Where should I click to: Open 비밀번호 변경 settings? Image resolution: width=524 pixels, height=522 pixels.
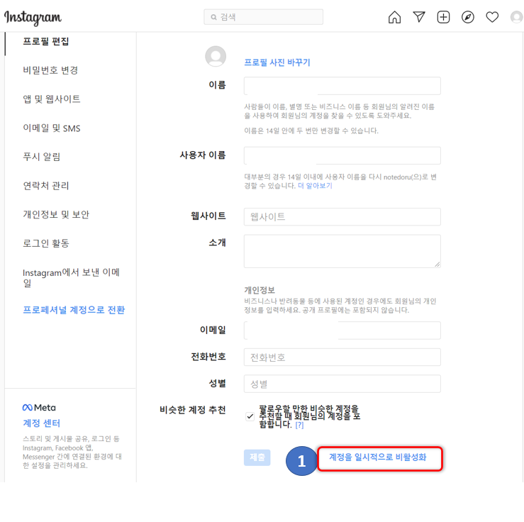coord(50,70)
